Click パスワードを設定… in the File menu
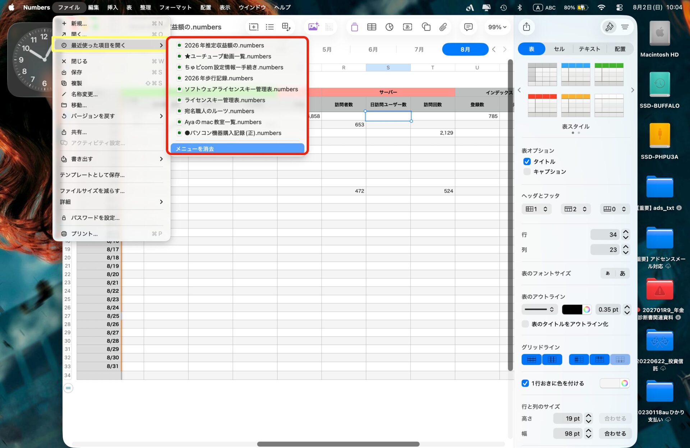Image resolution: width=690 pixels, height=448 pixels. coord(111,218)
